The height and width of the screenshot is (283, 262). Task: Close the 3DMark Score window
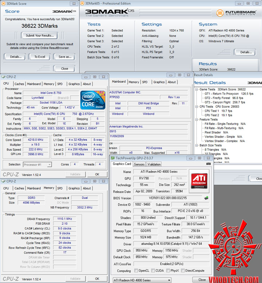[74, 4]
